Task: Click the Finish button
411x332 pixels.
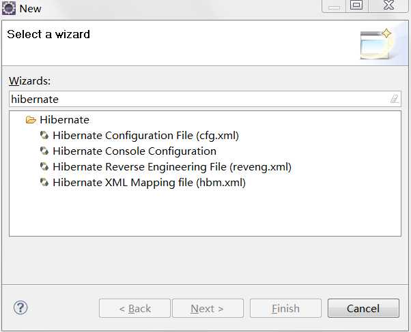Action: 285,308
